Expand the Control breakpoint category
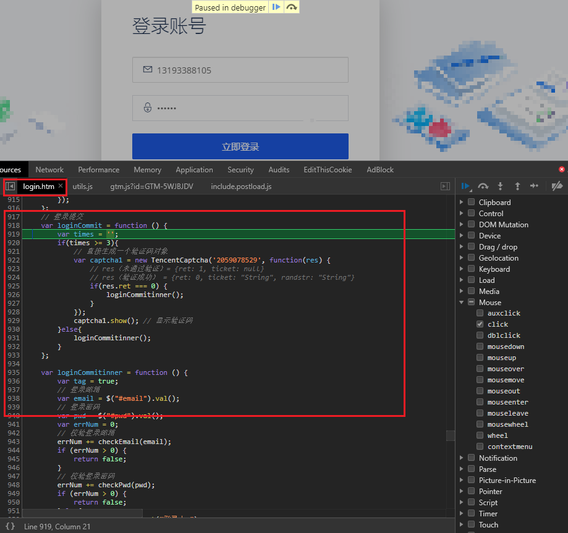Screen dimensions: 568x533 pos(462,213)
